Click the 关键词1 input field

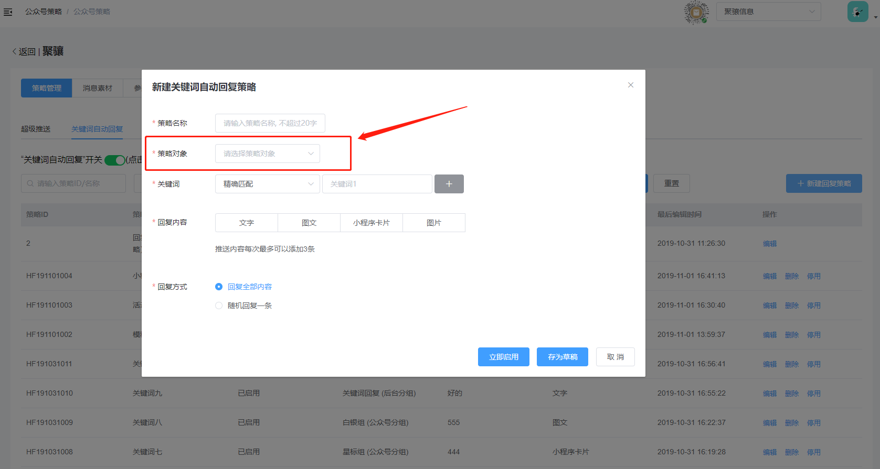[x=377, y=184]
